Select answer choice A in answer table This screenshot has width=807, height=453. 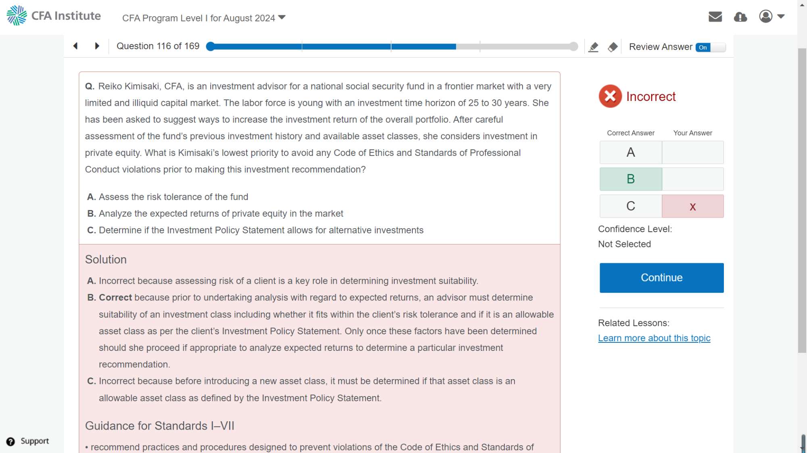click(x=631, y=153)
